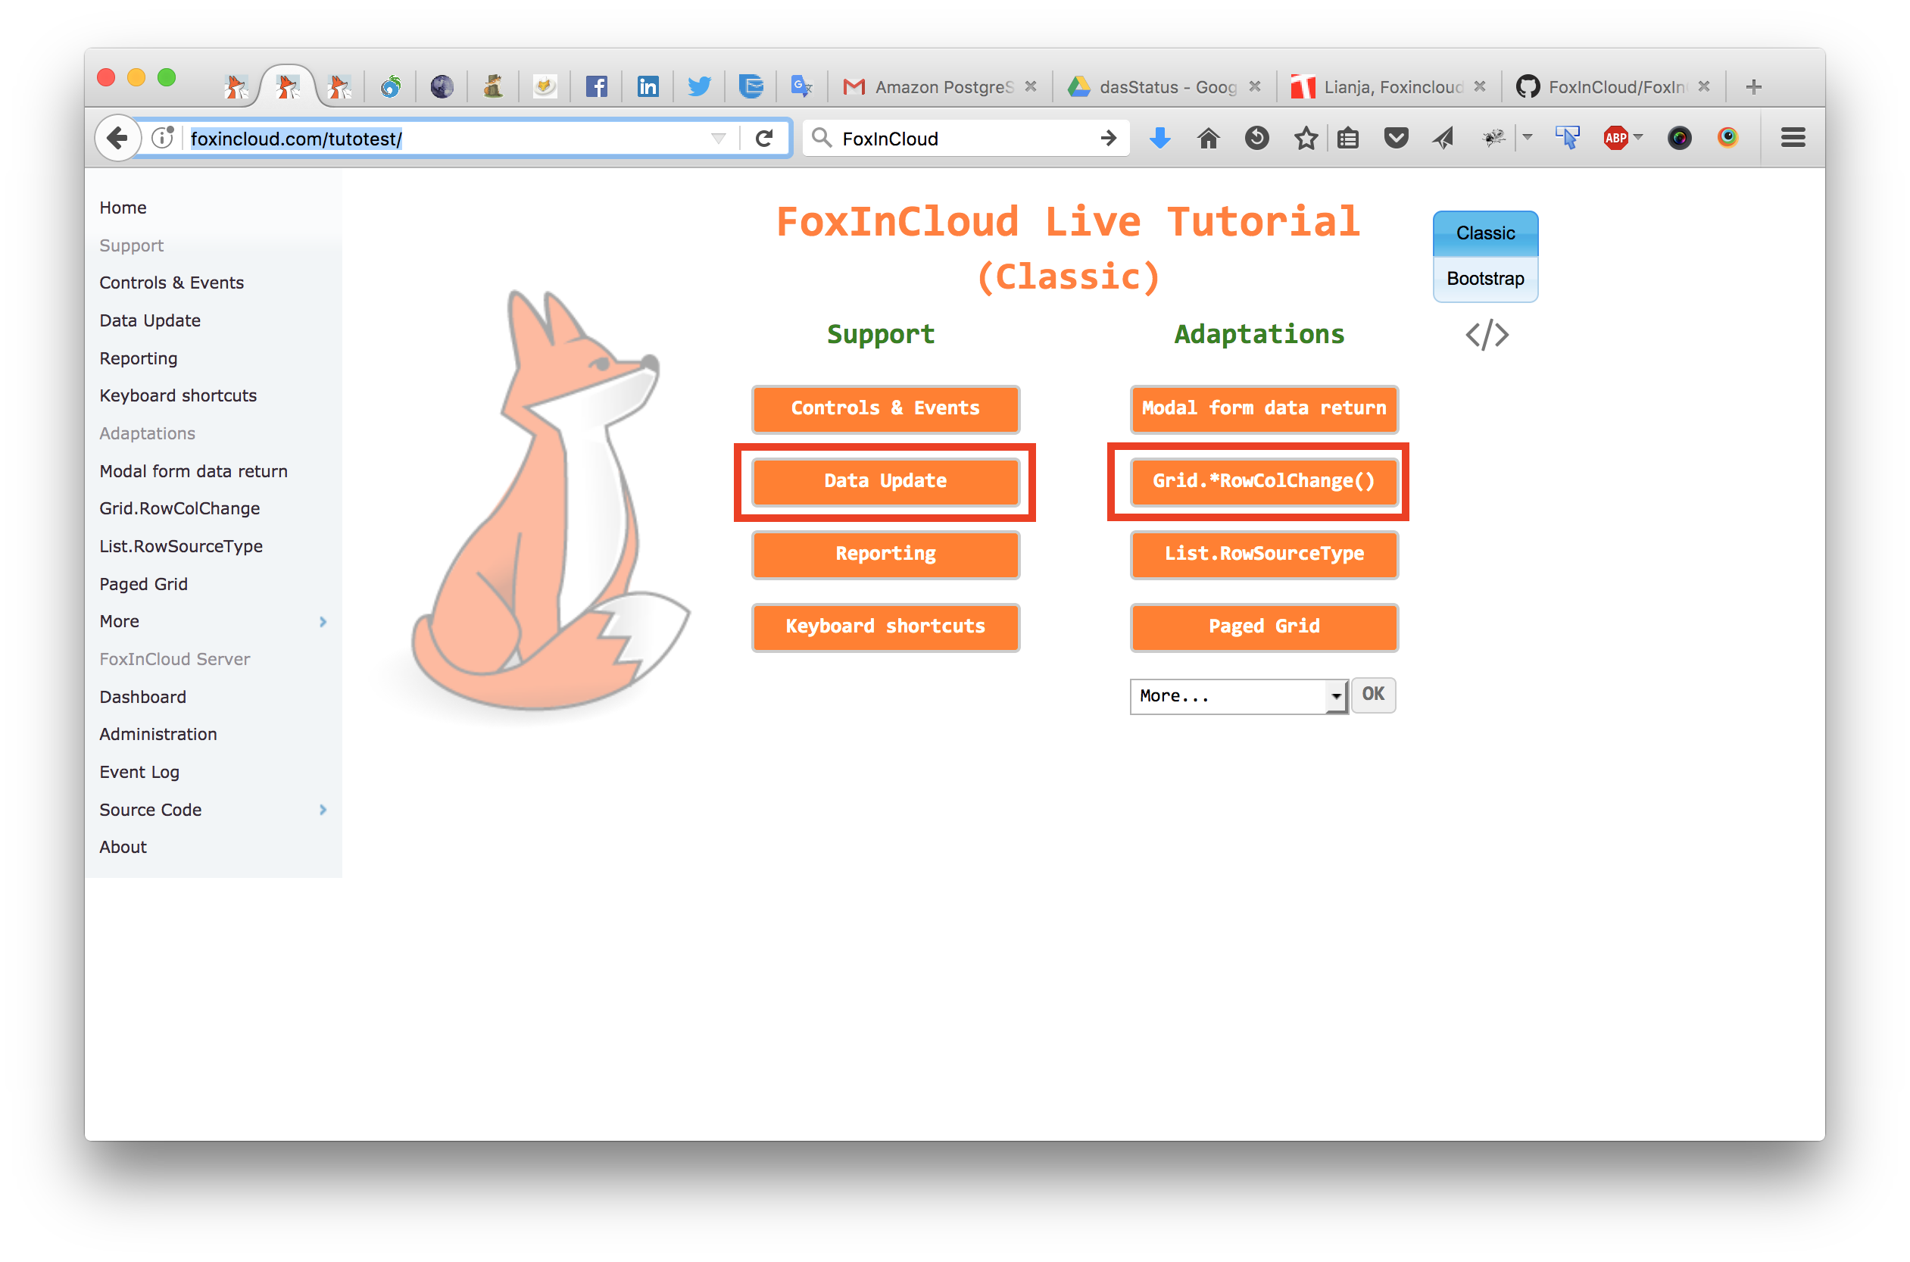Switch to the Twitter pinned tab

699,86
